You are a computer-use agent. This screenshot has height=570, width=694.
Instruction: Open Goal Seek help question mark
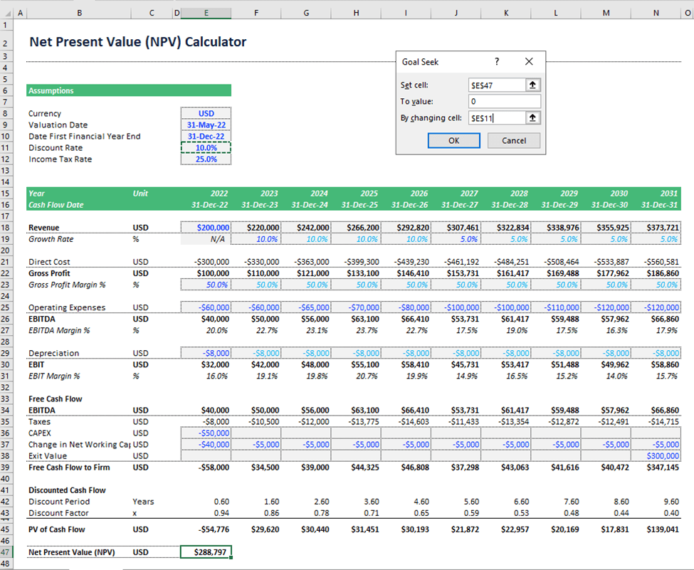coord(497,61)
